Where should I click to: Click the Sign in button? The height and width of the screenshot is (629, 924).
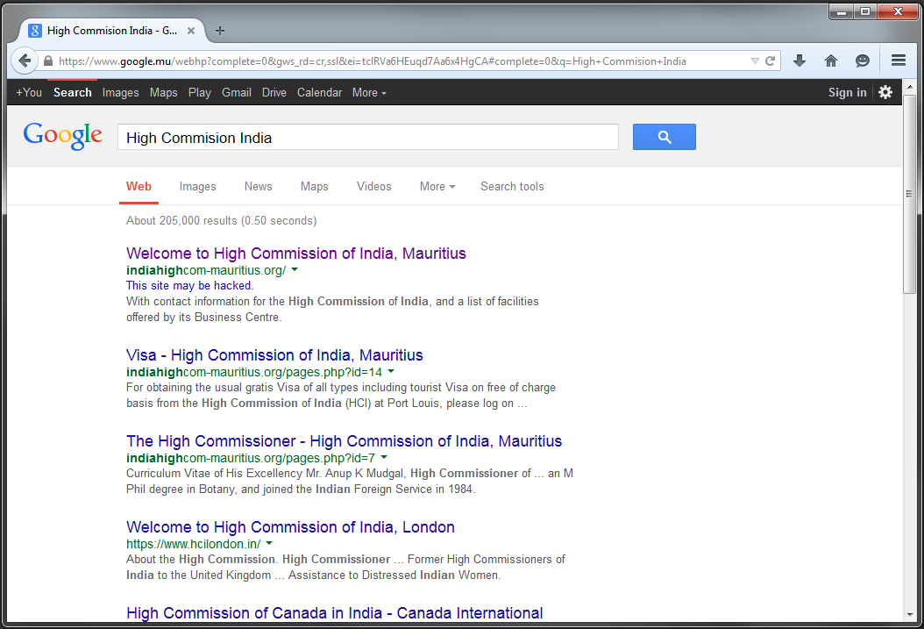tap(848, 93)
